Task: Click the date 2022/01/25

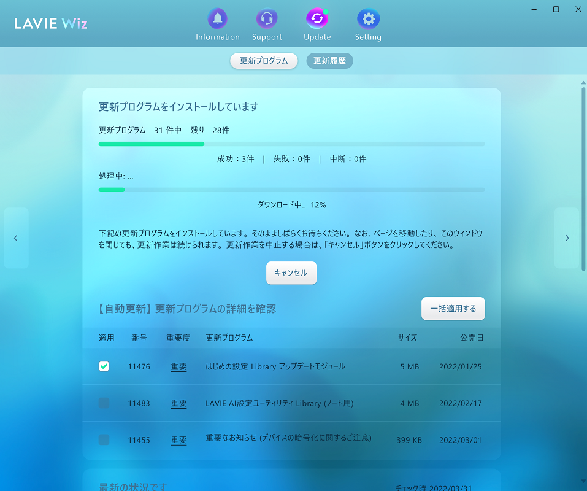Action: click(461, 366)
